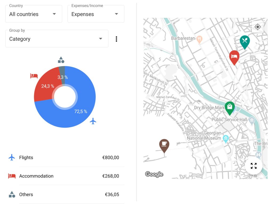Select the Others shapes icon
The height and width of the screenshot is (204, 273).
(x=12, y=194)
